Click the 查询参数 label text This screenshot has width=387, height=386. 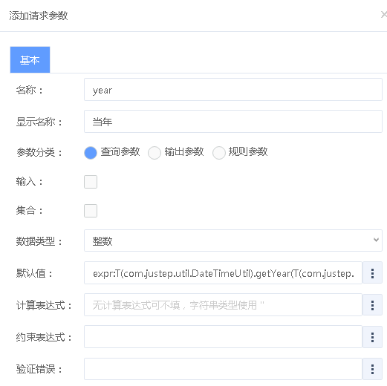click(x=120, y=151)
